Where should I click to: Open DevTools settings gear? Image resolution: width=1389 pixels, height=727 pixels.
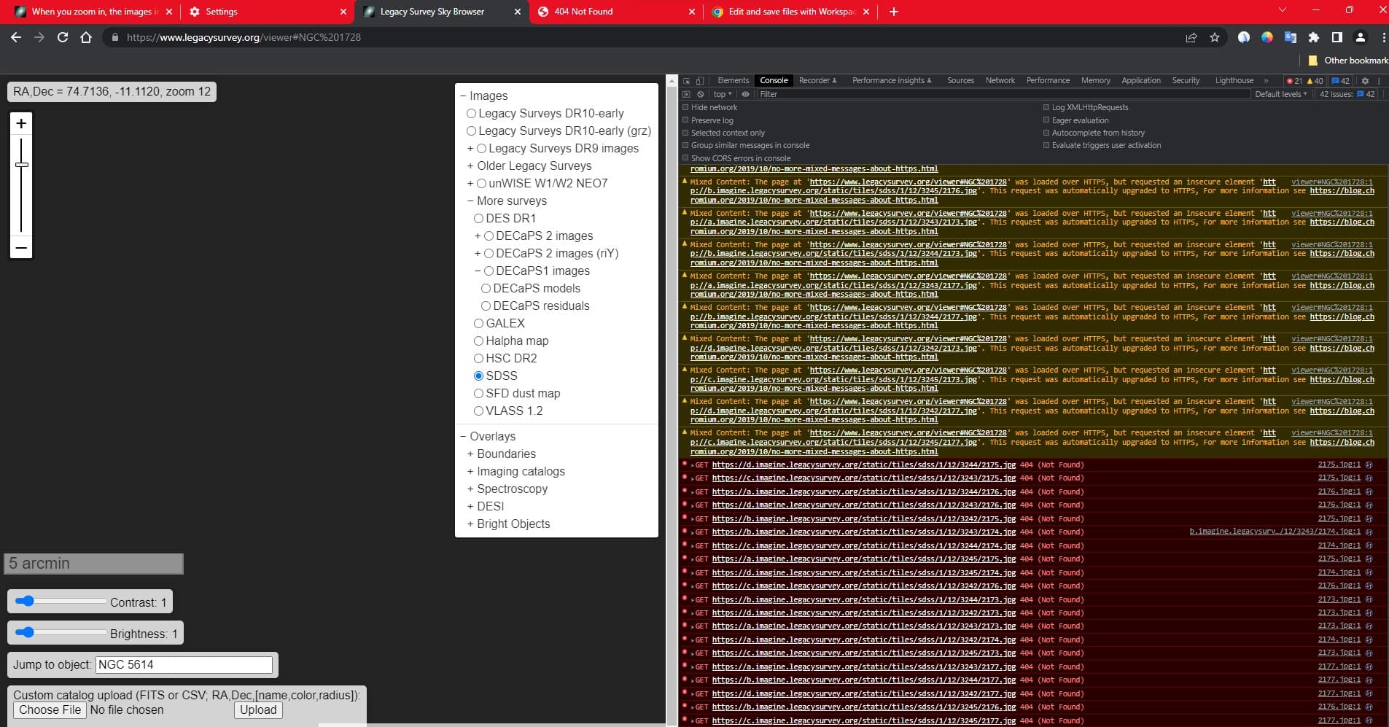1365,81
